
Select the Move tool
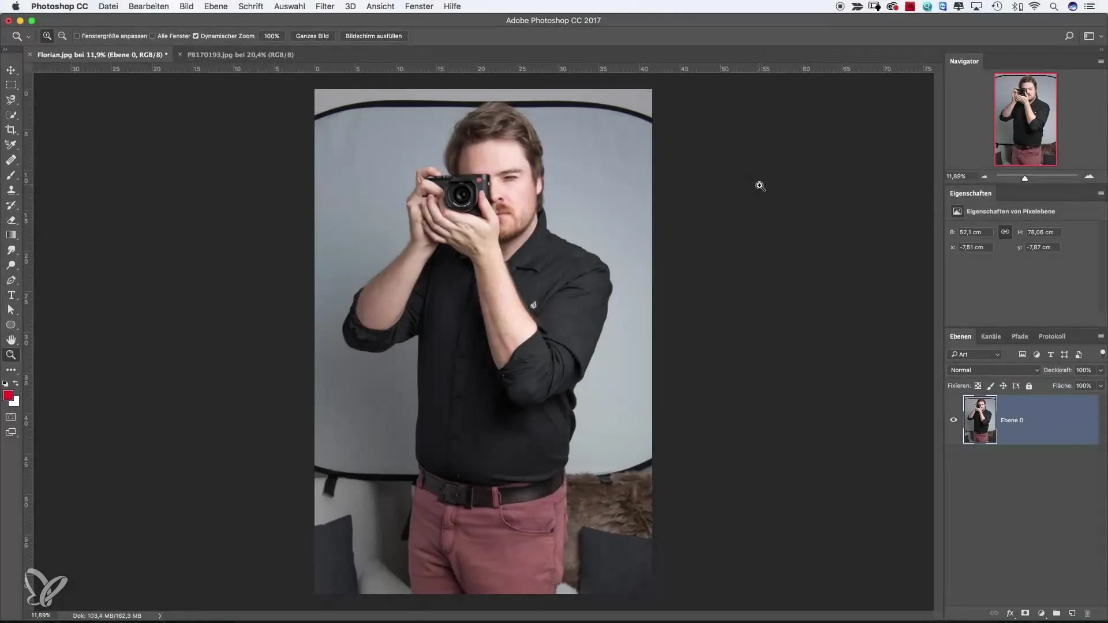11,70
